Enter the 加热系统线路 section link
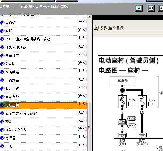Image resolution: width=163 pixels, height=151 pixels. point(82,46)
